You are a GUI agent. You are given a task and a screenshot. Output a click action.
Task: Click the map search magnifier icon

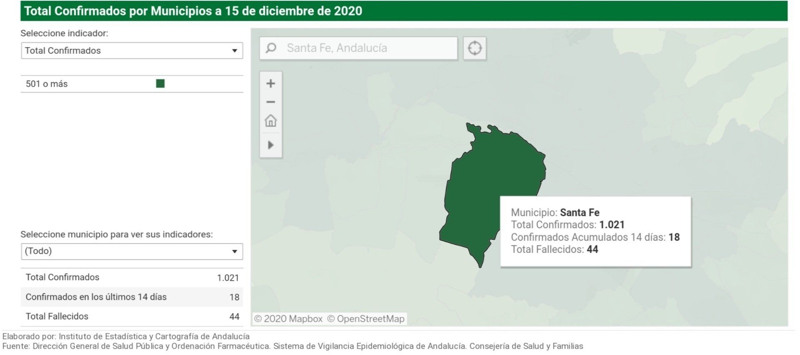[271, 48]
